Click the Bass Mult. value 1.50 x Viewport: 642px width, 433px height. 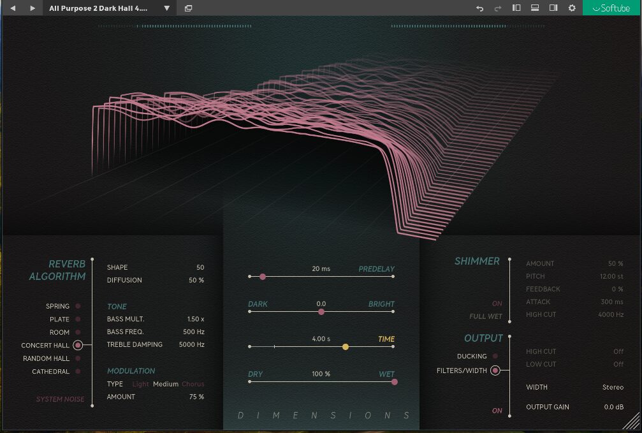click(196, 319)
